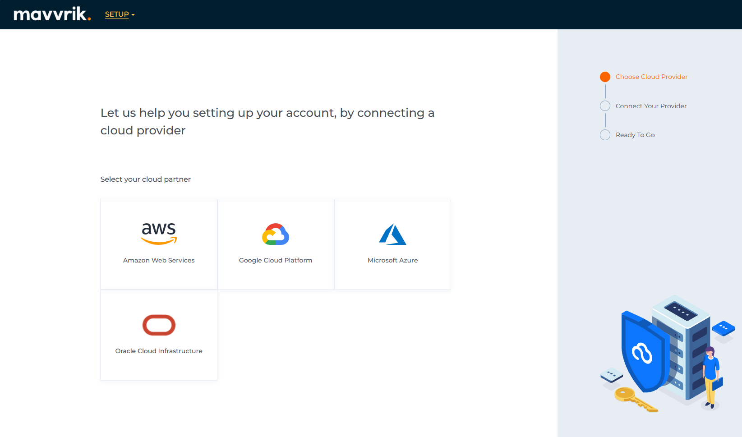
Task: Click the Select your cloud partner text
Action: pos(145,179)
